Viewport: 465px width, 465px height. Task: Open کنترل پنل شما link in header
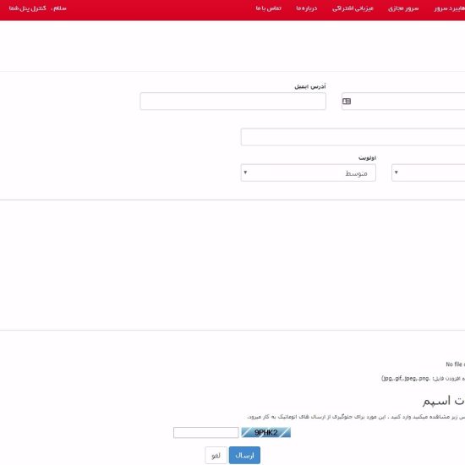tap(28, 8)
